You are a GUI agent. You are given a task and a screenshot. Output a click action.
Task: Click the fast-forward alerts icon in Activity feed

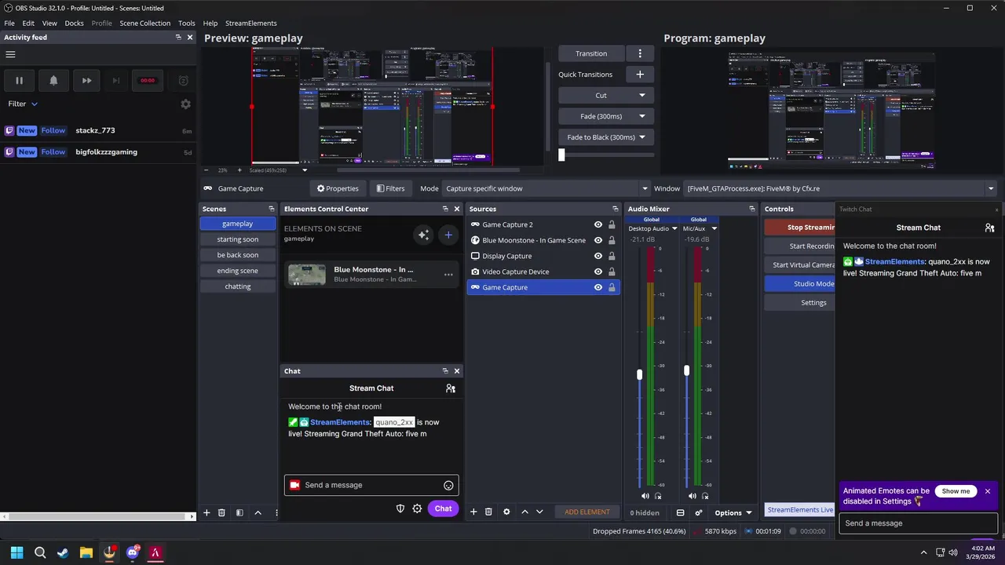click(86, 80)
